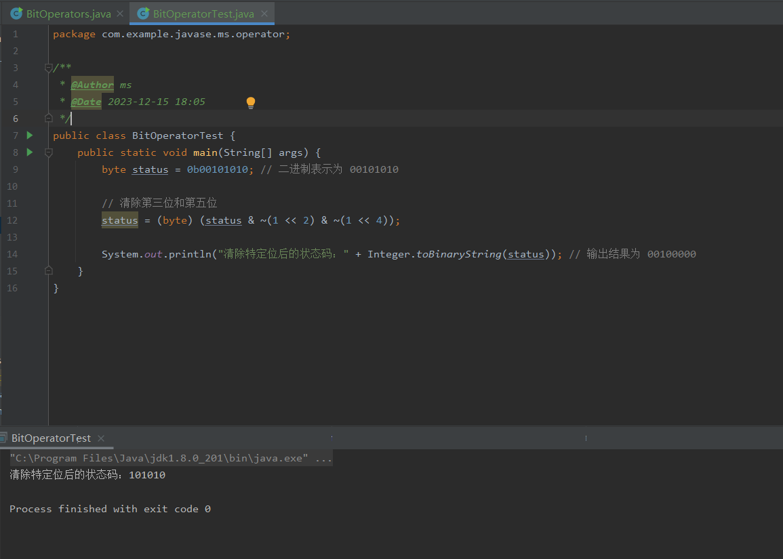Click the fold end marker on line 15
The image size is (783, 559).
48,271
